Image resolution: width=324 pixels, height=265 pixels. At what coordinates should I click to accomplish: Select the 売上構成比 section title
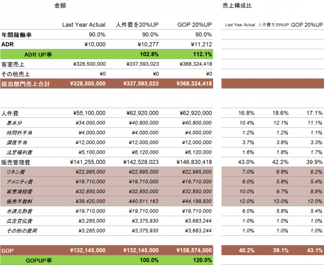coord(237,5)
